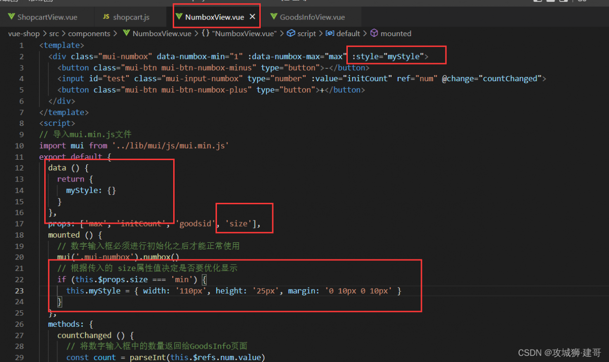This screenshot has width=609, height=362.
Task: Select line number 12 in the gutter
Action: click(19, 168)
